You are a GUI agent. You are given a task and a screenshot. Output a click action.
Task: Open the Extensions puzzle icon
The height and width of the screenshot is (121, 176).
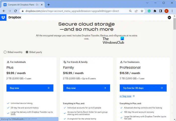155,11
